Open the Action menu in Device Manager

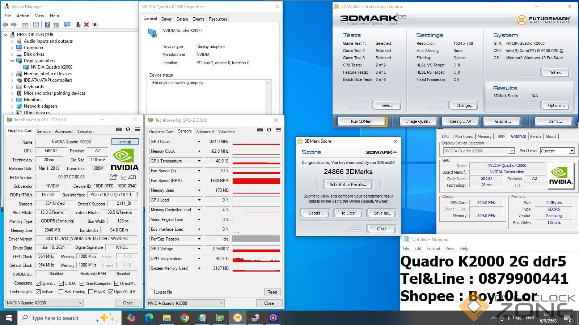[23, 16]
